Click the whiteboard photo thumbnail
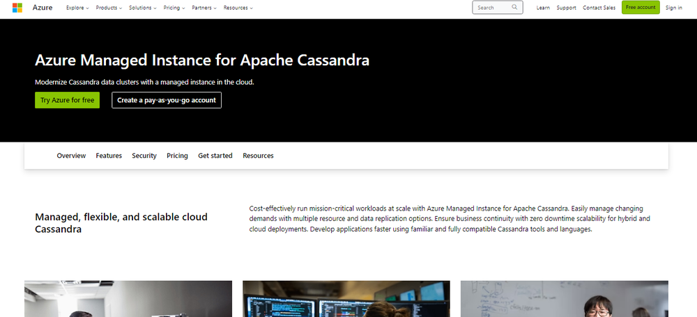This screenshot has height=317, width=697. (x=565, y=299)
